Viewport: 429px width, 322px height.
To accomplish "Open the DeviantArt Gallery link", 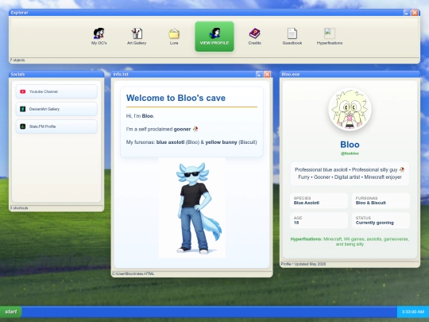I will (x=56, y=109).
